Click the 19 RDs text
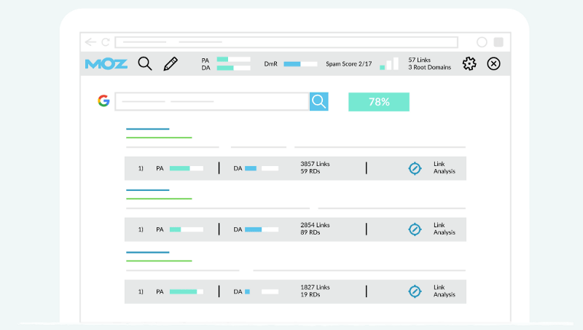 [x=310, y=294]
